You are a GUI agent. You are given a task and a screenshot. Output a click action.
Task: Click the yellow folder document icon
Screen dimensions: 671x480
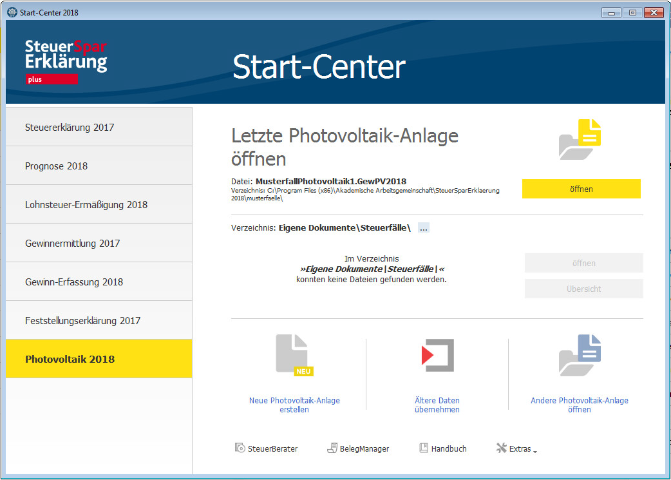(580, 140)
